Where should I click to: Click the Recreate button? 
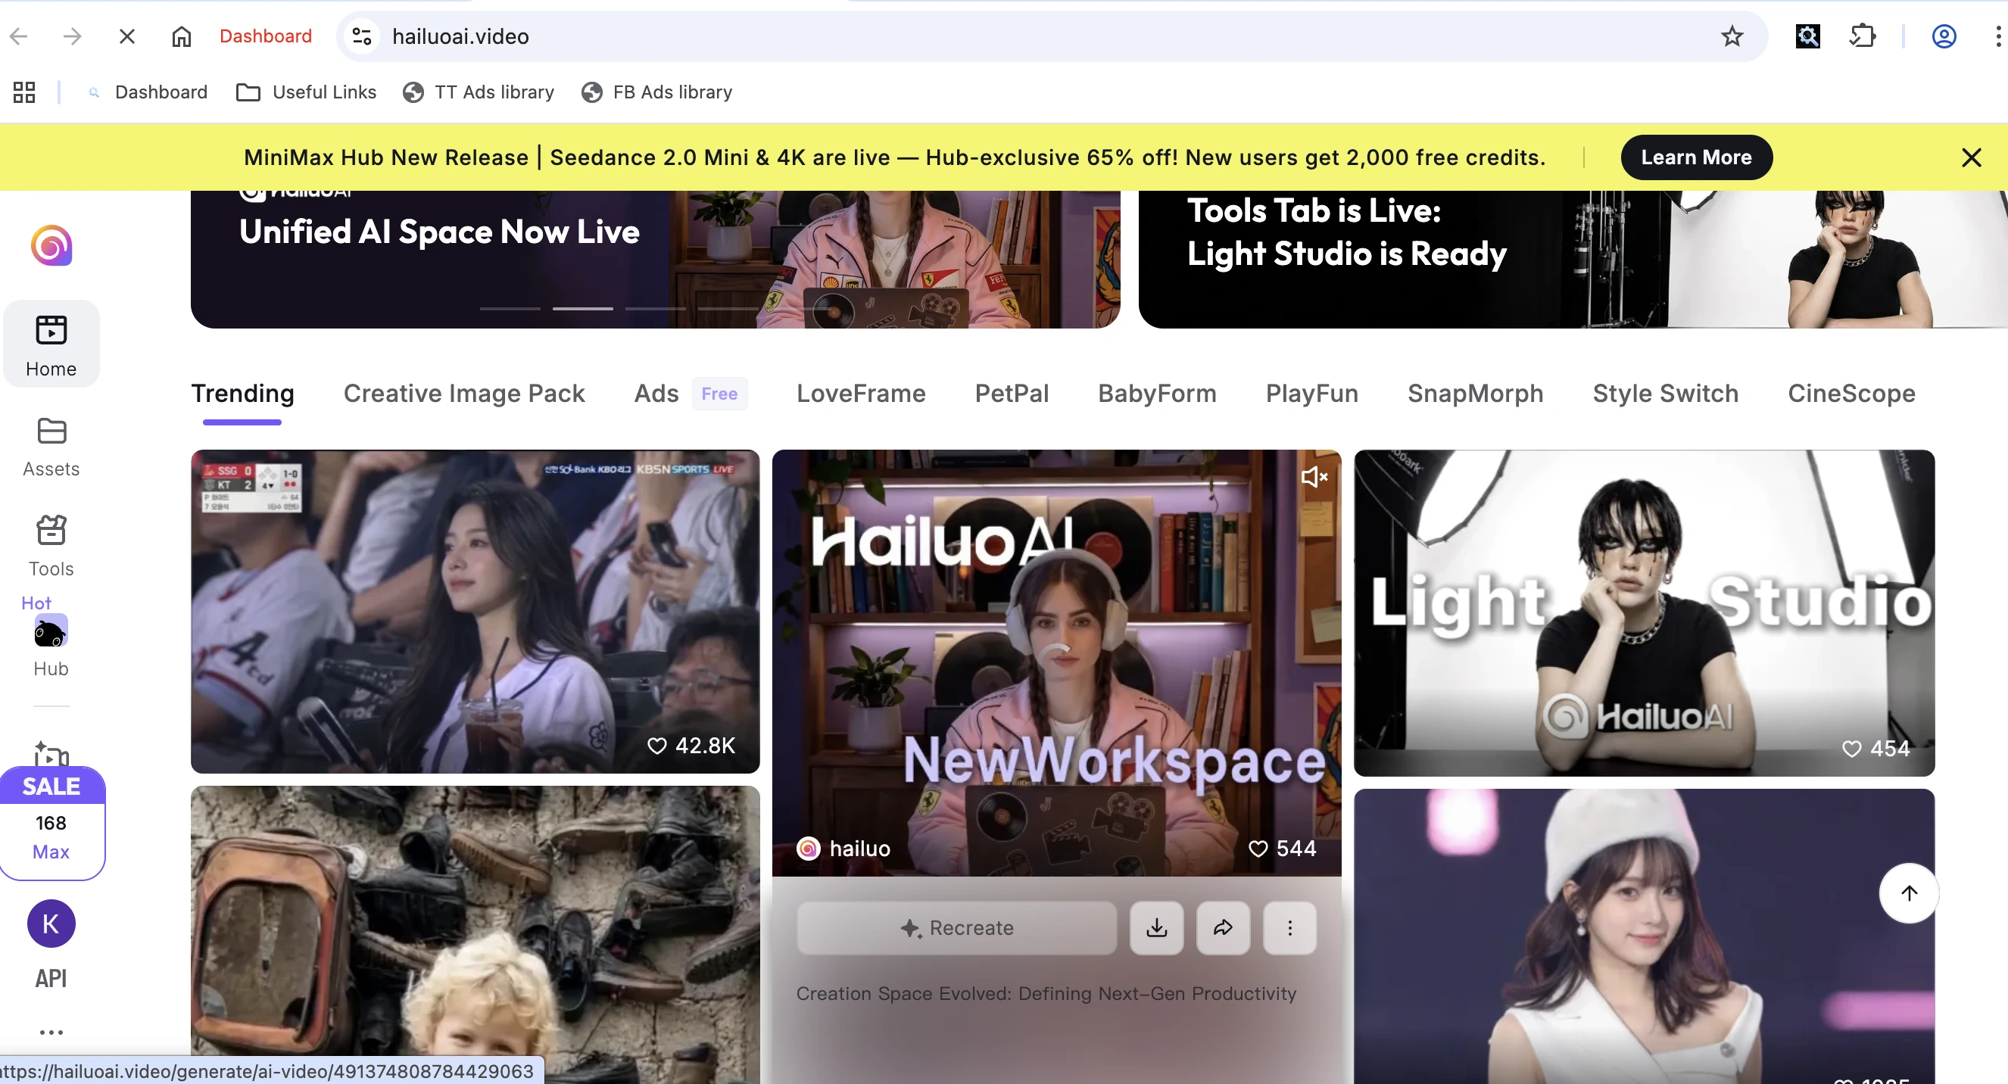pyautogui.click(x=956, y=927)
